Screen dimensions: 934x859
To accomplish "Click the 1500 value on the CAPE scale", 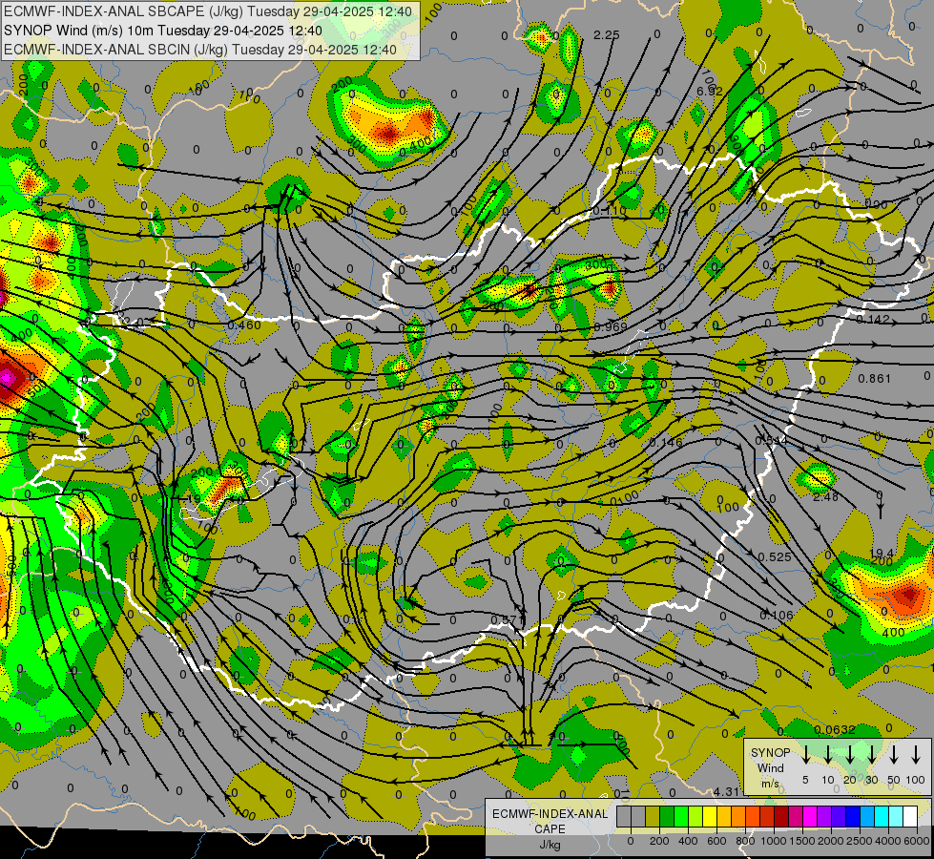I will pos(802,841).
